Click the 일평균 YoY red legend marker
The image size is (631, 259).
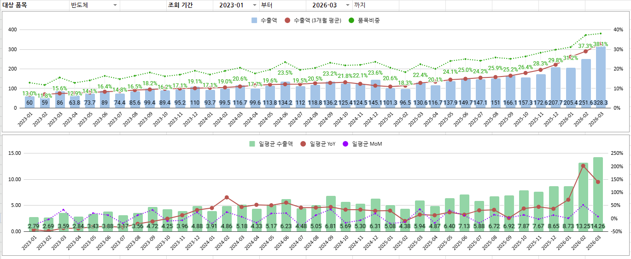pos(304,144)
